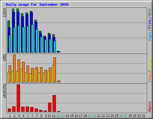Click day label '15' on the x-axis
Screen dimensions: 153x119
coord(72,116)
